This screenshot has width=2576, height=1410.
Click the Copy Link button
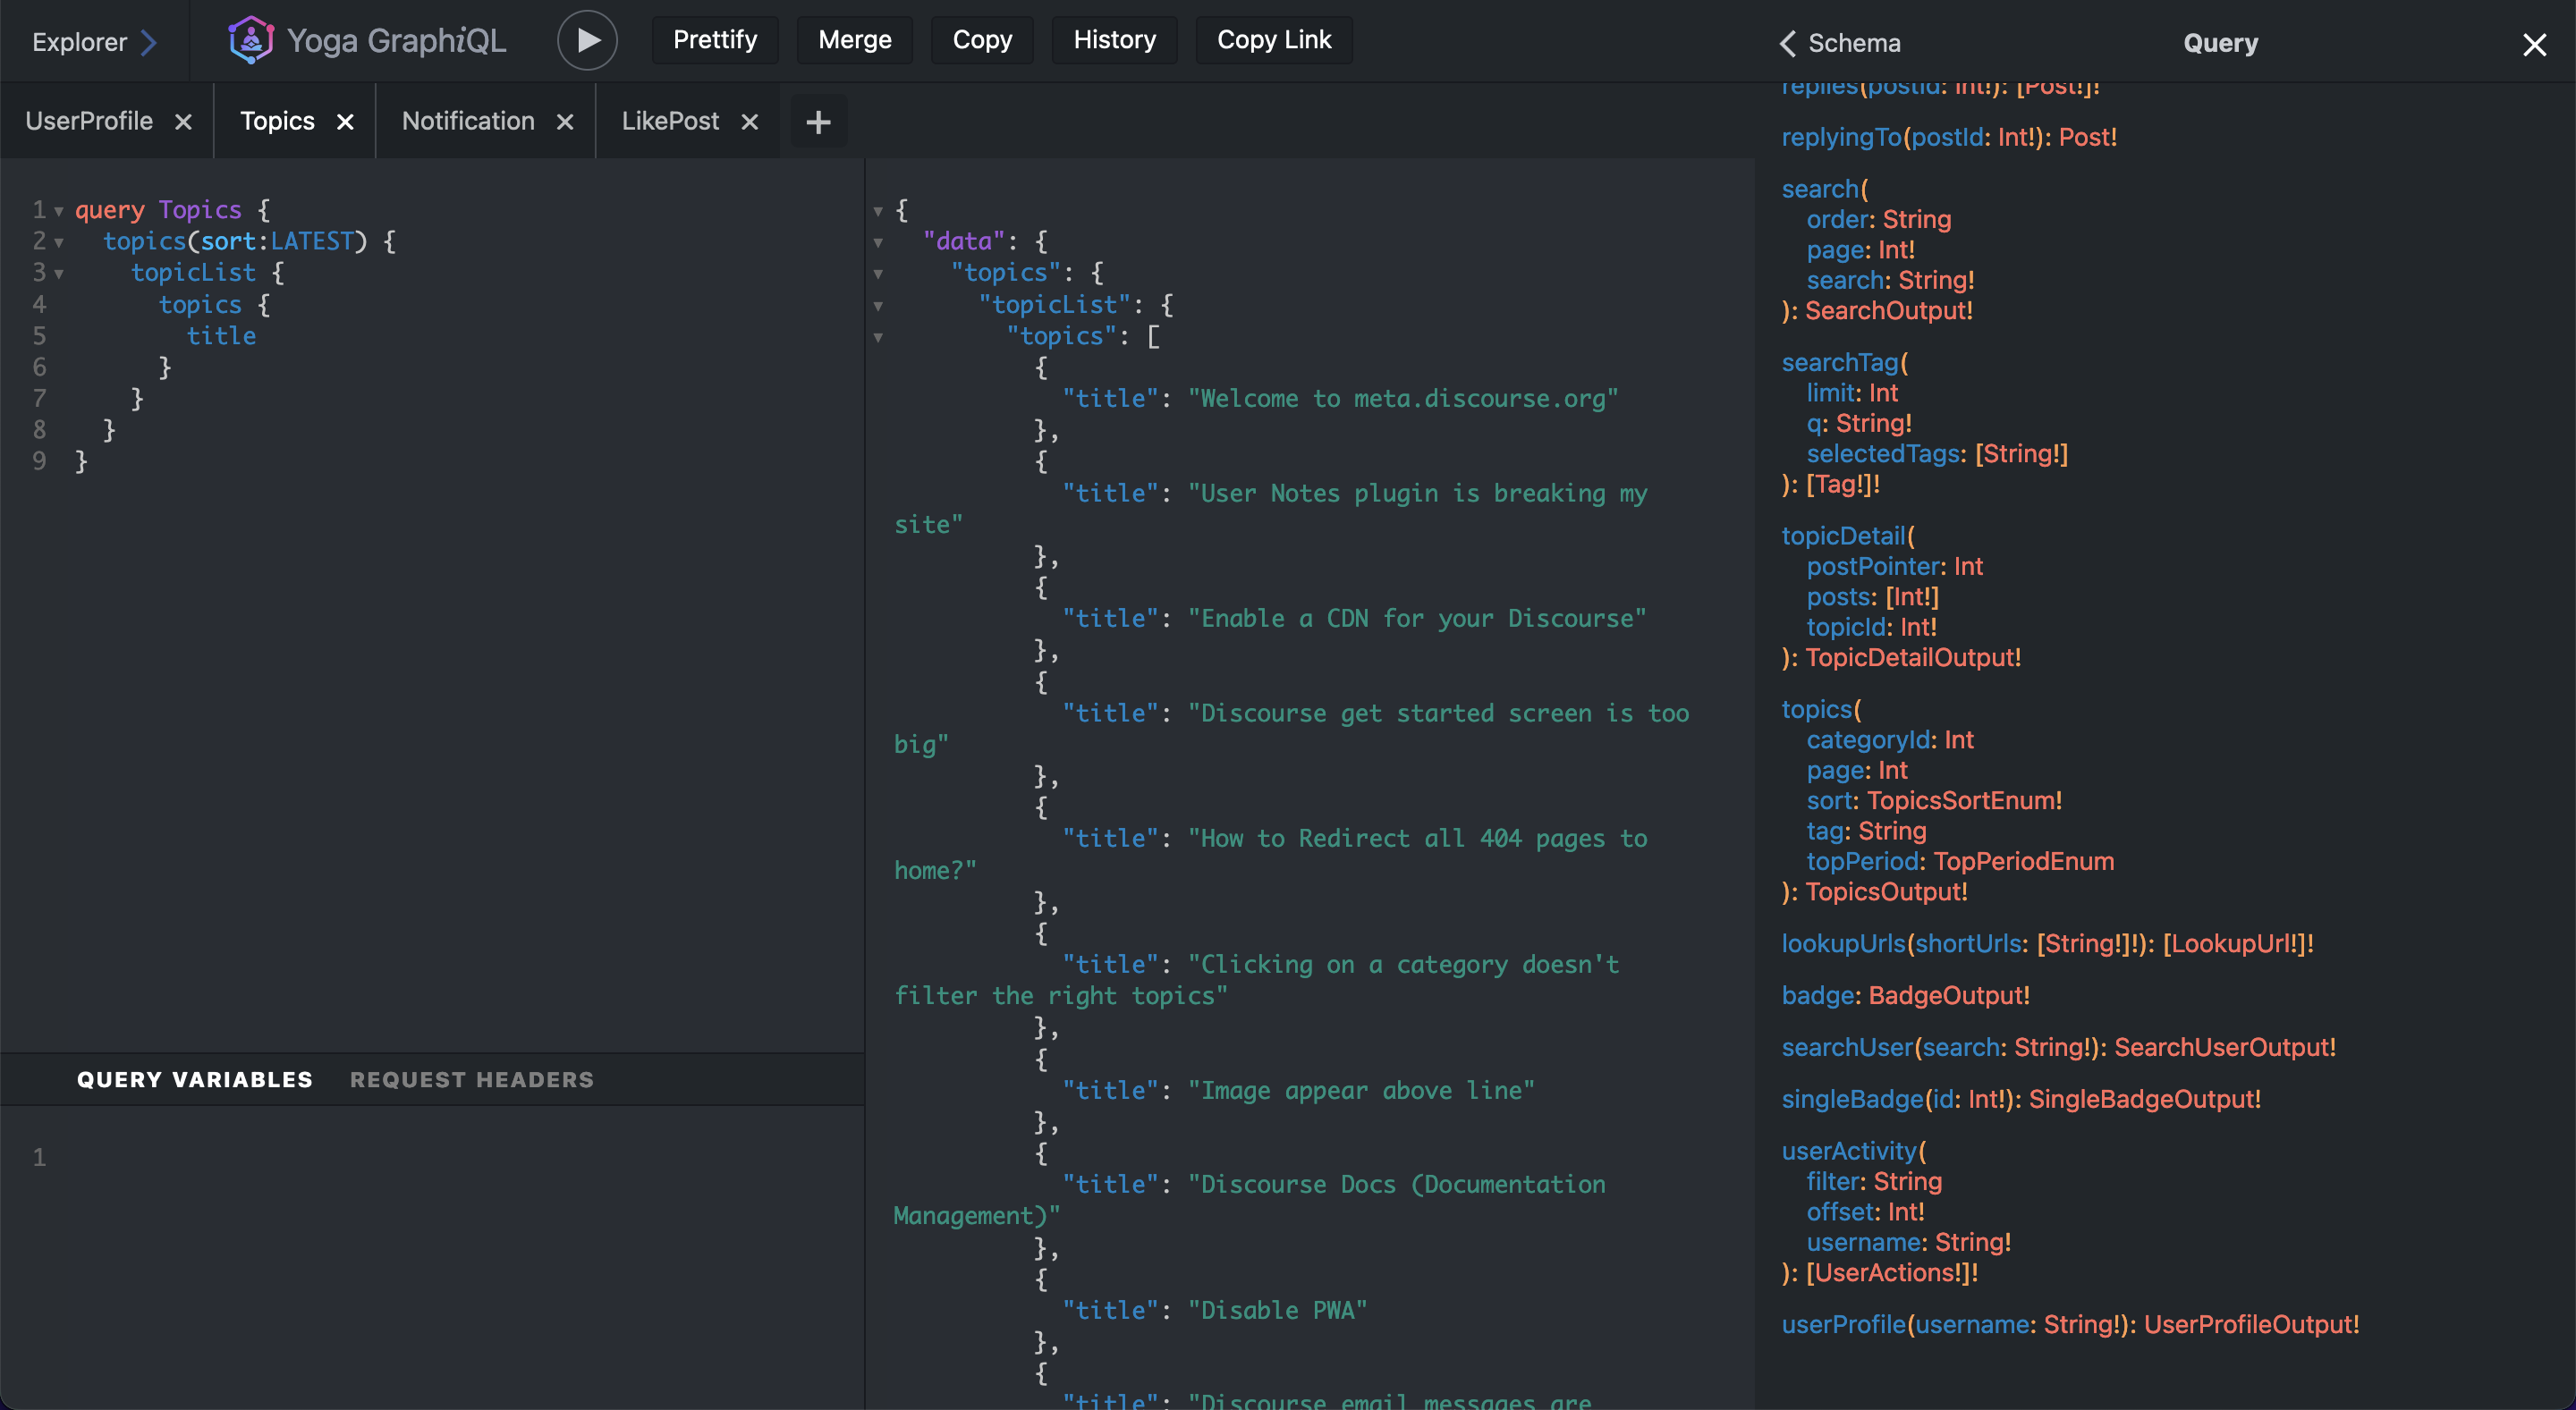[1274, 40]
